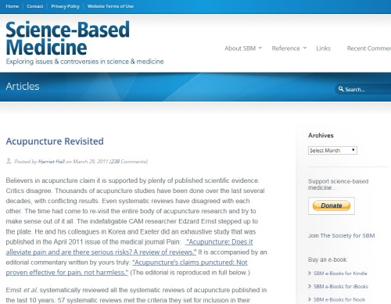391x304 pixels.
Task: Click arrow icon beside Nook e-Books
Action: [310, 299]
